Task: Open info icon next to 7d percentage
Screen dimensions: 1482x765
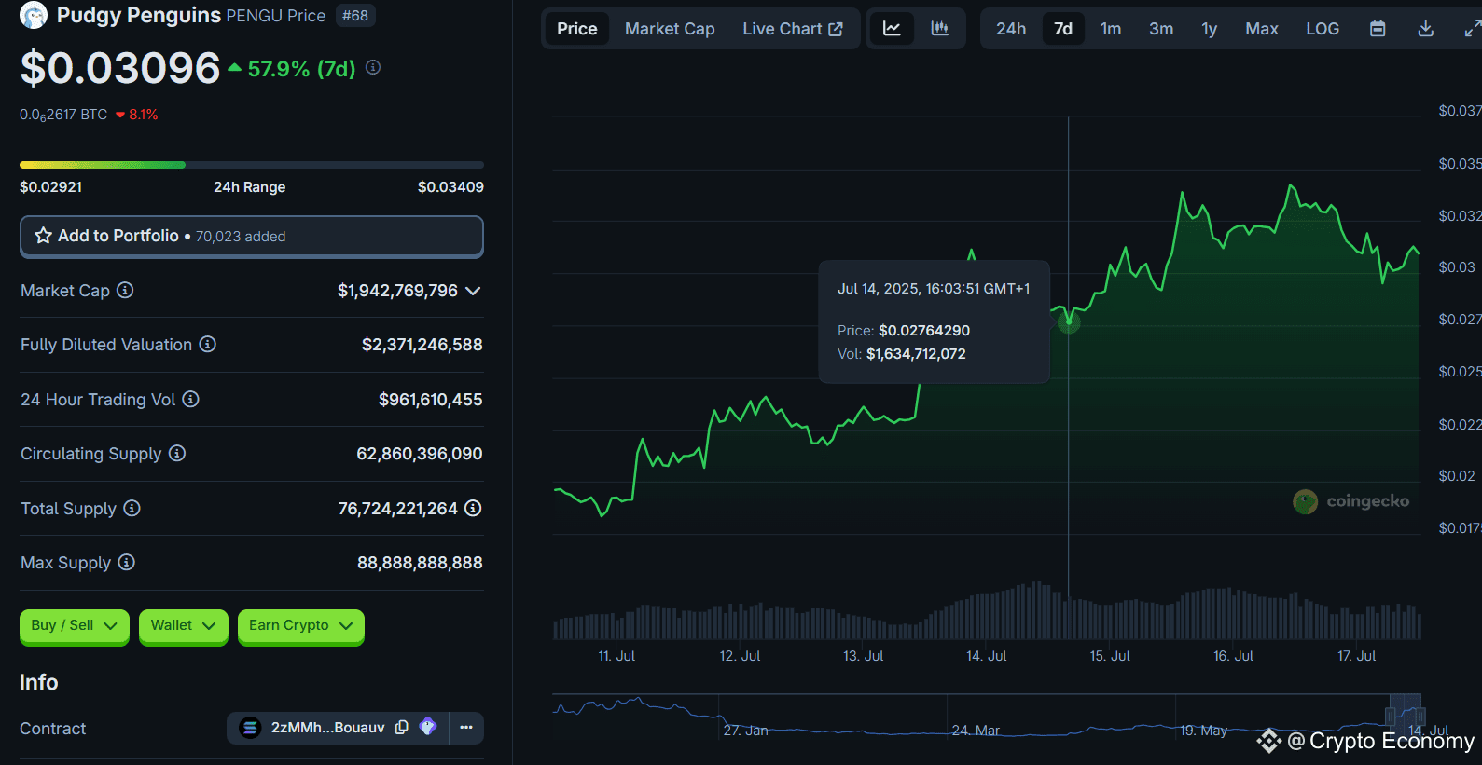Action: click(373, 67)
